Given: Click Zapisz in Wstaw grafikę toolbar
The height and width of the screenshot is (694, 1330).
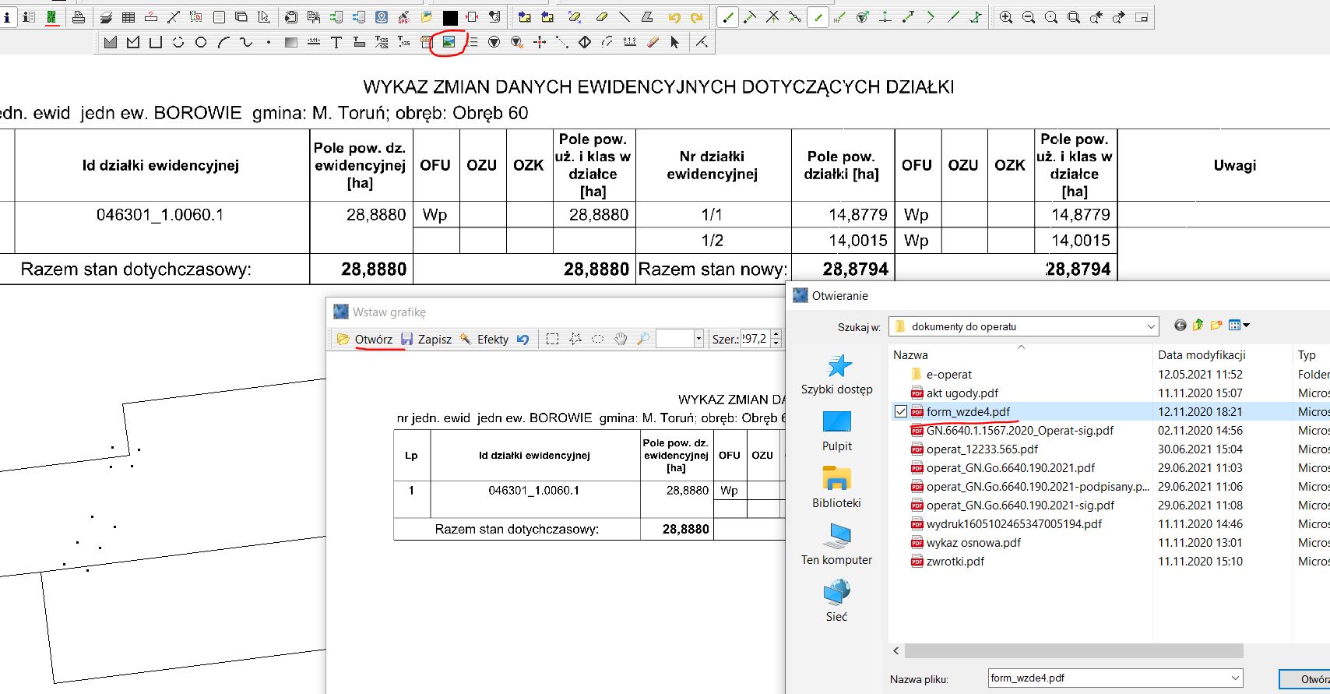Looking at the screenshot, I should [426, 339].
